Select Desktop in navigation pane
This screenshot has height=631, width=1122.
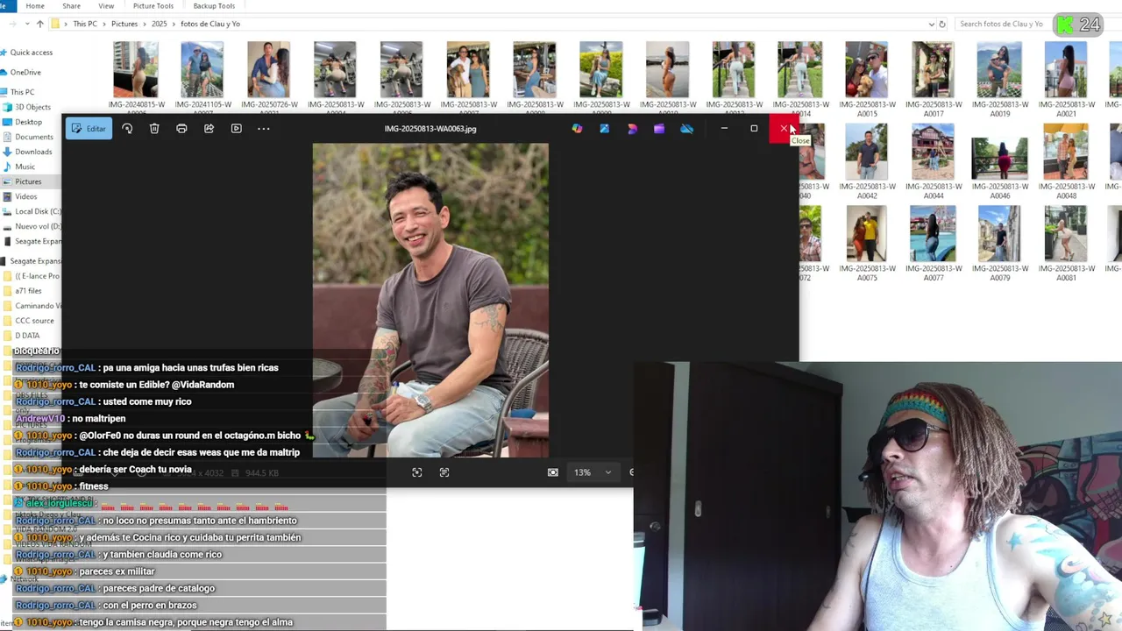tap(28, 122)
